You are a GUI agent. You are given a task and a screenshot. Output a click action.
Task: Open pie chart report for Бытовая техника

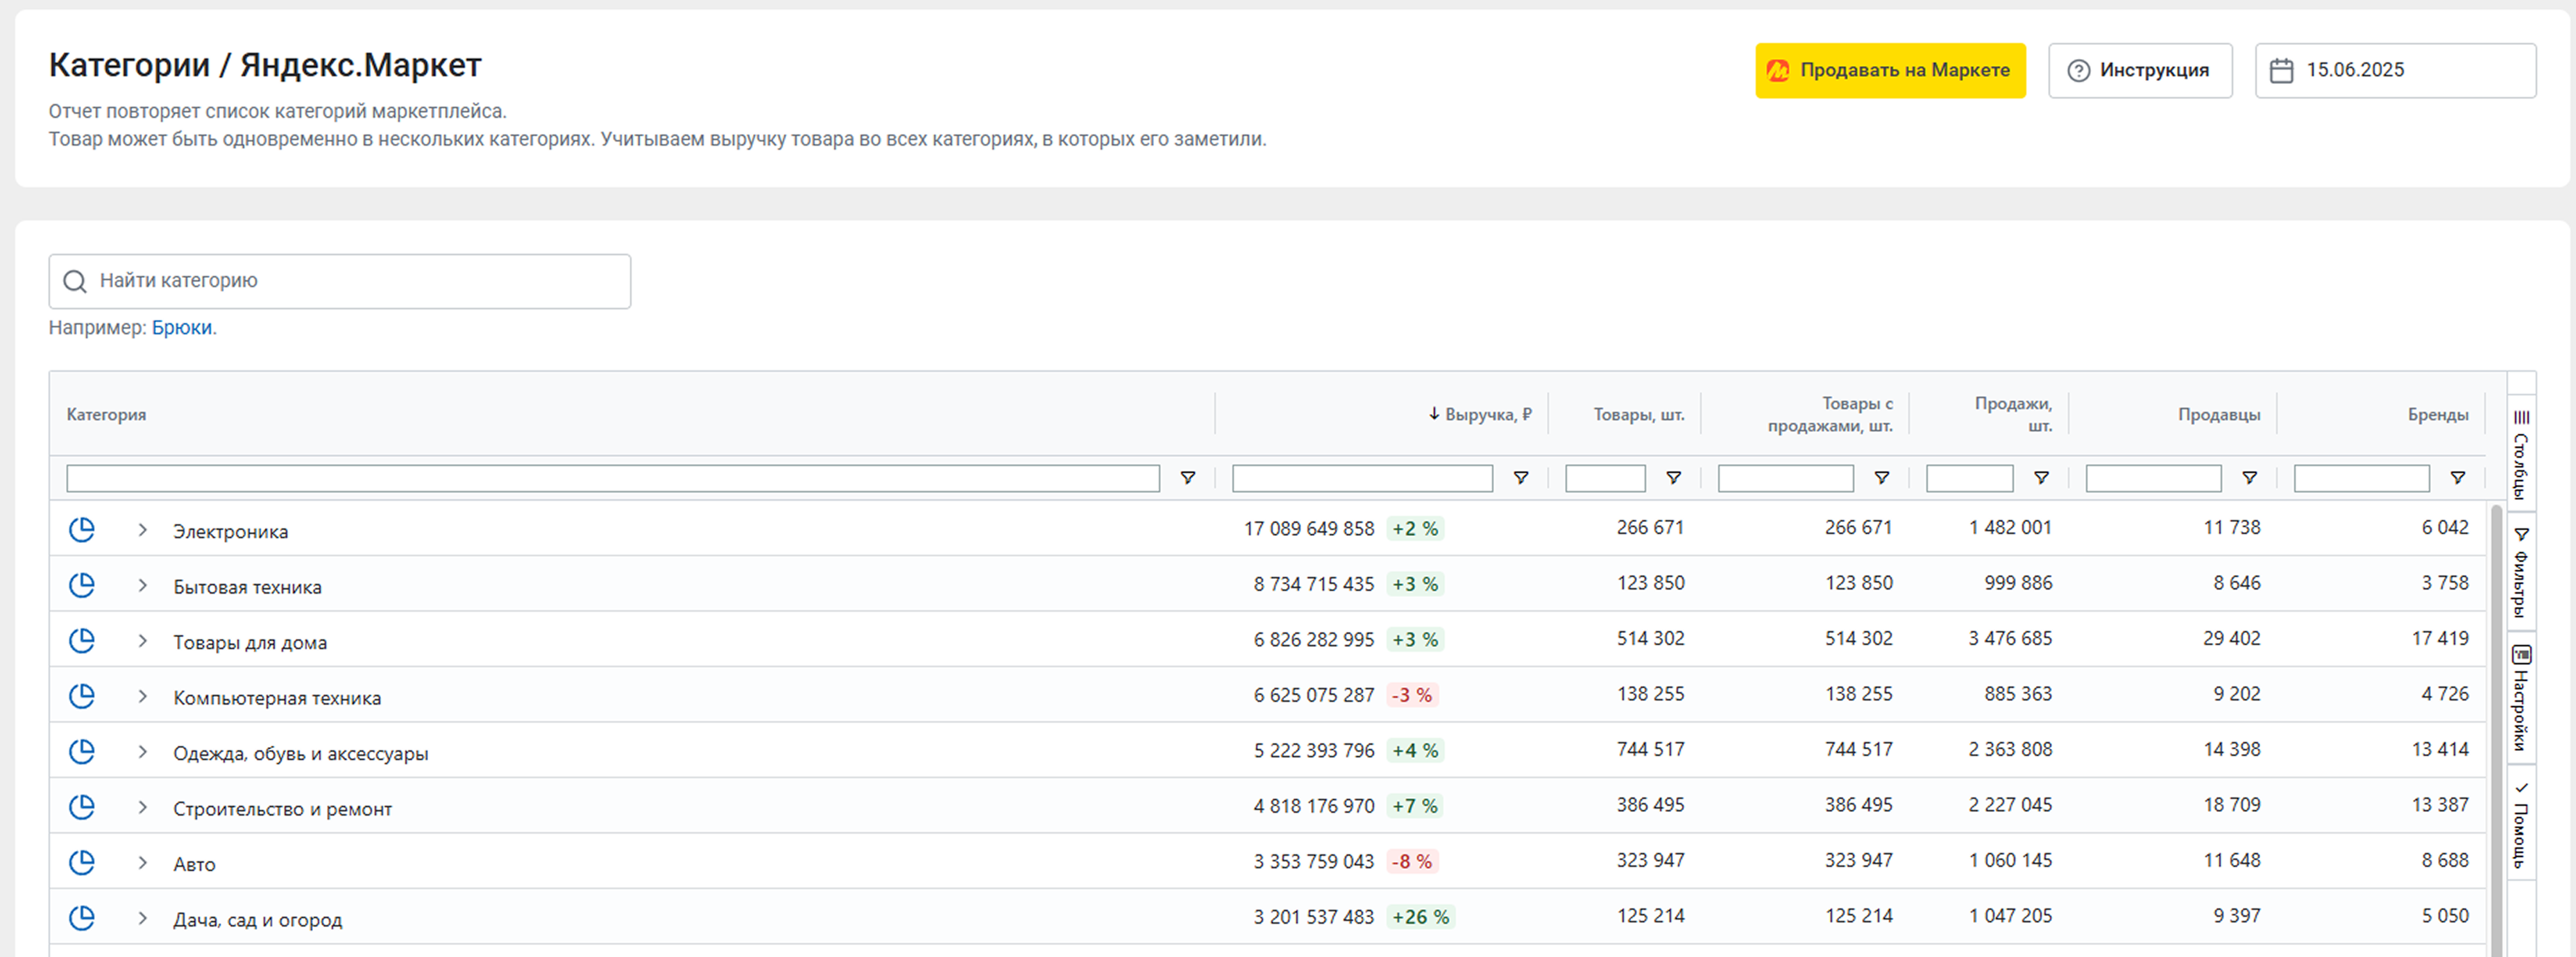(x=82, y=585)
